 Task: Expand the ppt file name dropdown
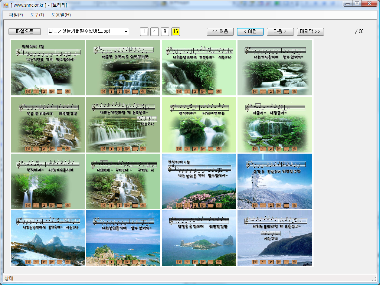[x=126, y=32]
